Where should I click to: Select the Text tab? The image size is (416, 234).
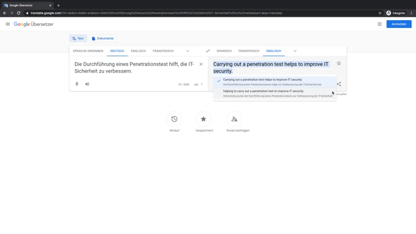[78, 38]
